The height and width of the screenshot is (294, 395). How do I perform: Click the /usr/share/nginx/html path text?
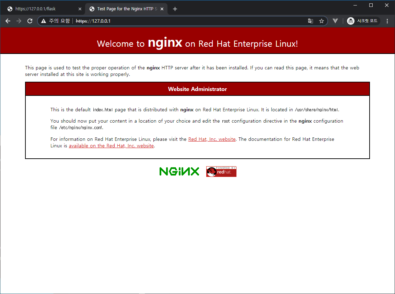(317, 110)
